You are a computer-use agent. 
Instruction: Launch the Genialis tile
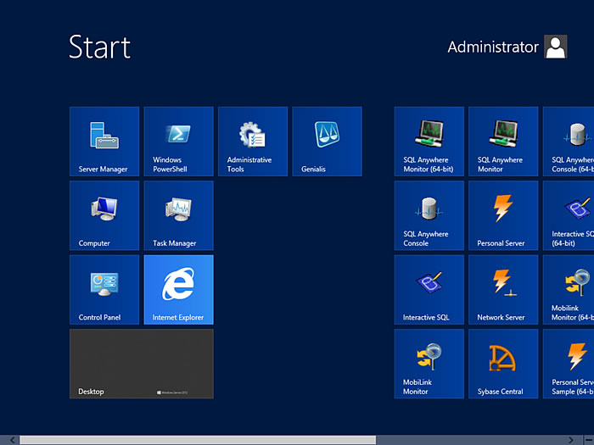[x=327, y=142]
